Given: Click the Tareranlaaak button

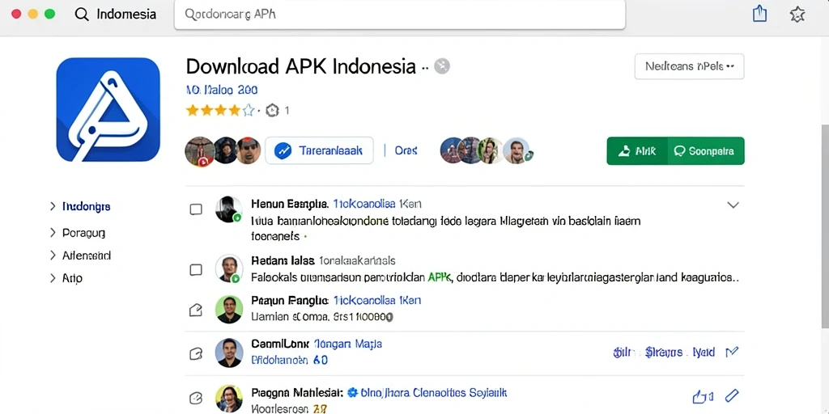Looking at the screenshot, I should click(319, 150).
